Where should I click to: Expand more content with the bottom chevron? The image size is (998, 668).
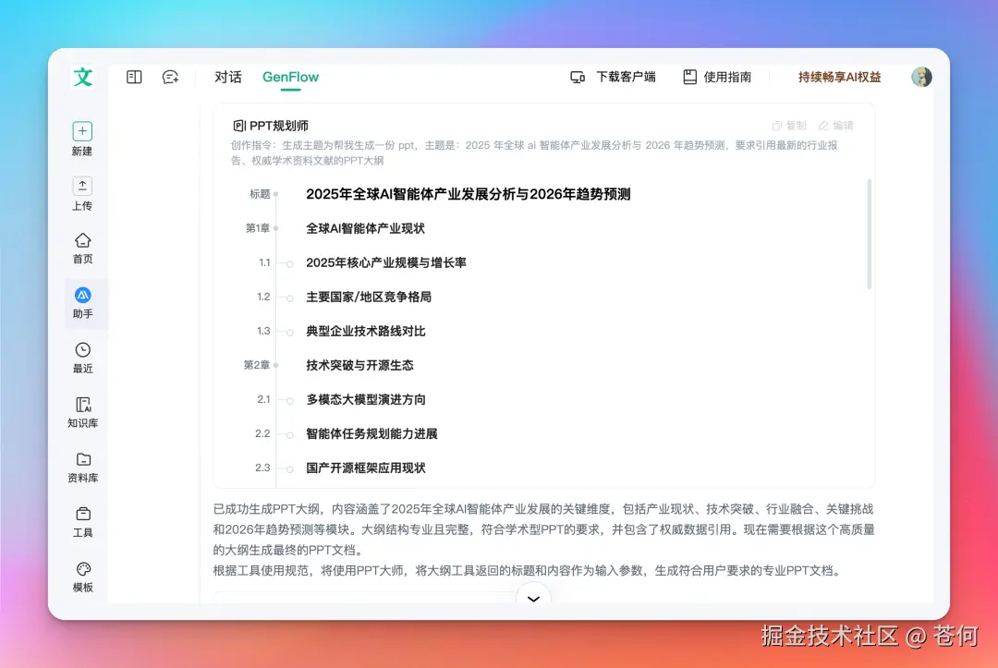tap(533, 599)
